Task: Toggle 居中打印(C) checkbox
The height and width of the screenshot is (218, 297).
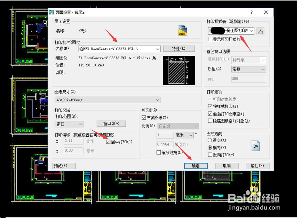Action: [x=108, y=142]
